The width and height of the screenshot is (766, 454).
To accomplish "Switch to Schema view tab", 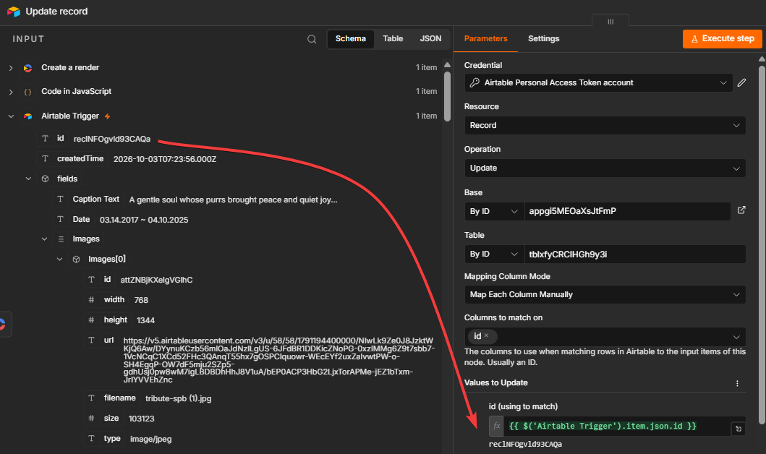I will point(351,38).
